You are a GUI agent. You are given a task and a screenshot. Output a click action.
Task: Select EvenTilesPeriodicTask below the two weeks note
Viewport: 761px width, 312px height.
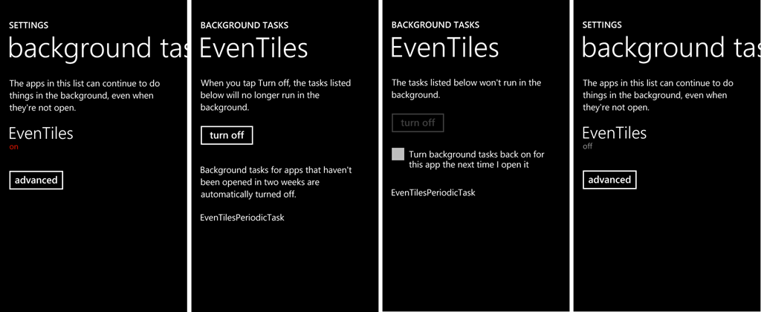242,218
